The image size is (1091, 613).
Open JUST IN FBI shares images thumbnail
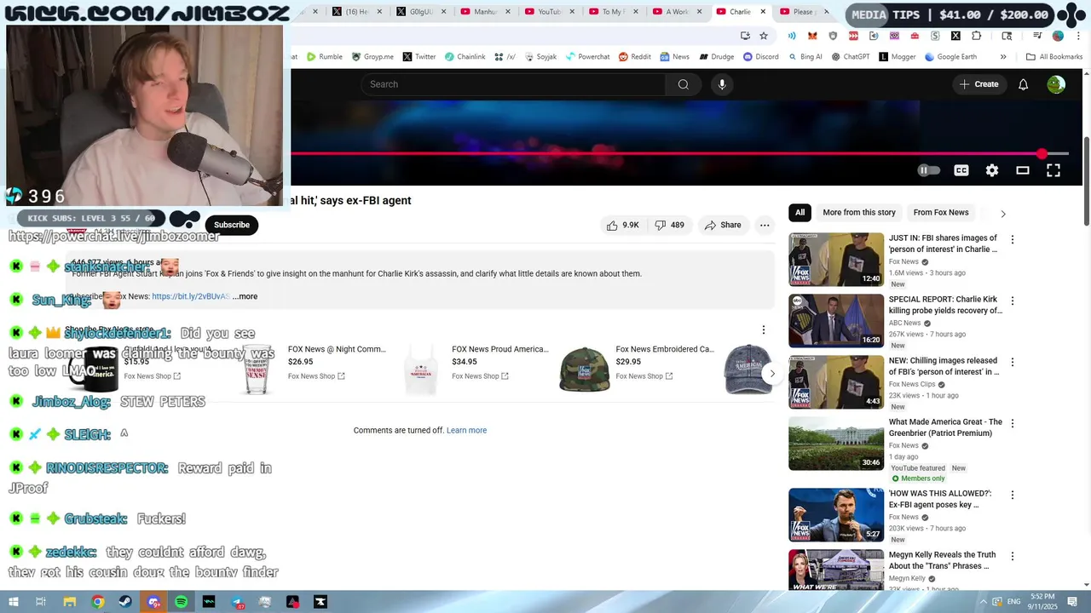pyautogui.click(x=836, y=260)
